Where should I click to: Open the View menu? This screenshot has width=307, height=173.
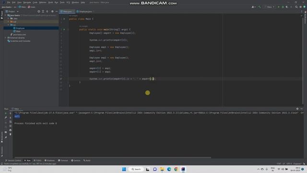coord(19,2)
